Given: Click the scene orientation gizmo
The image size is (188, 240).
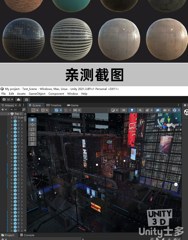Looking at the screenshot, I should (169, 125).
